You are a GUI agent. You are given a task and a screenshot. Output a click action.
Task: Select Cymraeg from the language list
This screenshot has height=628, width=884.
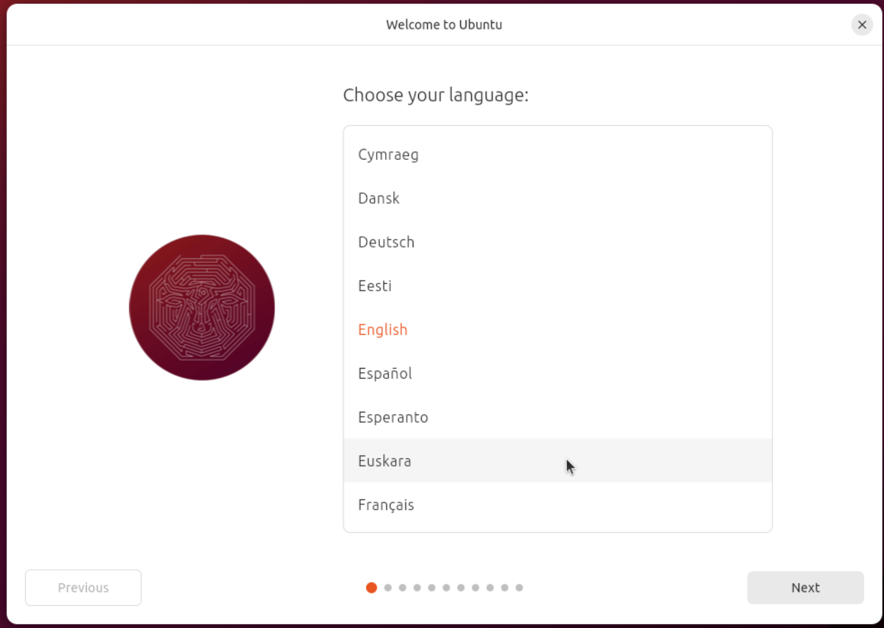pos(389,154)
